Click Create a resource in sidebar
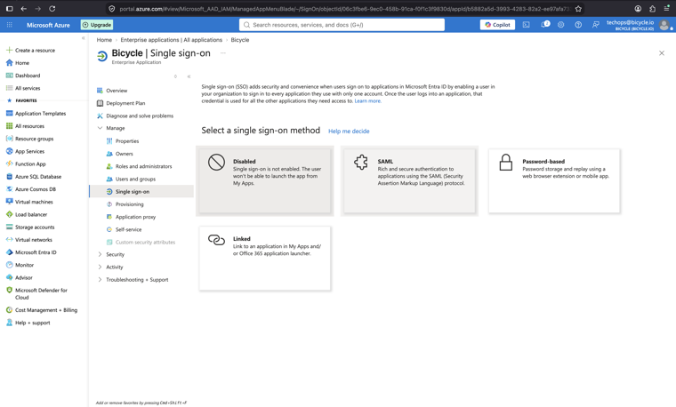The height and width of the screenshot is (407, 676). click(x=35, y=51)
